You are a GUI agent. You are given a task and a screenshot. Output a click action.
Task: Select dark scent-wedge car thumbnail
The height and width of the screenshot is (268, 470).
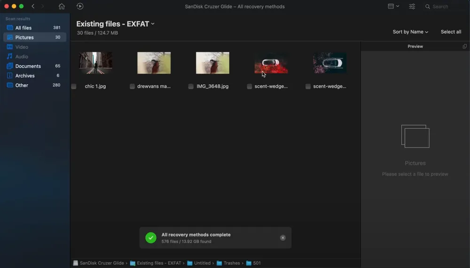point(330,63)
